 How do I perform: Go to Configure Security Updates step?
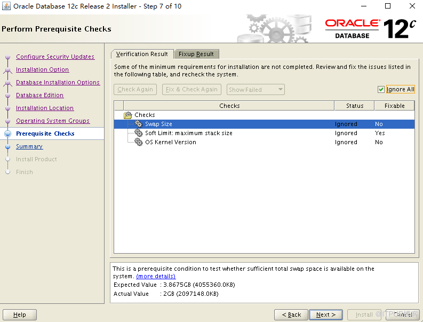(x=55, y=57)
